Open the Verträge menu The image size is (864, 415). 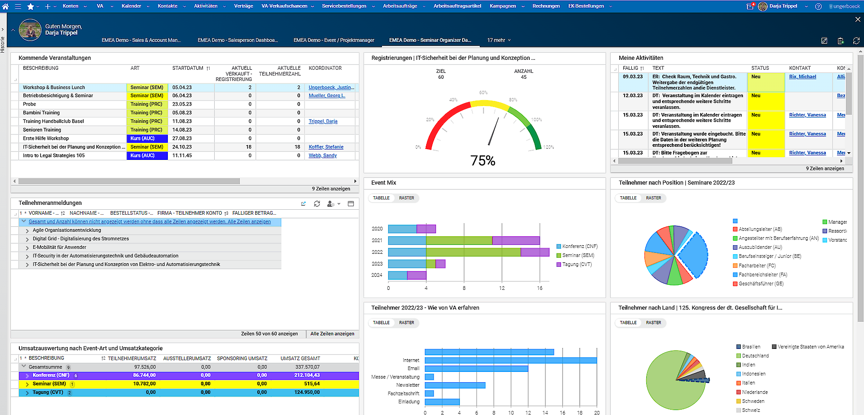point(243,6)
